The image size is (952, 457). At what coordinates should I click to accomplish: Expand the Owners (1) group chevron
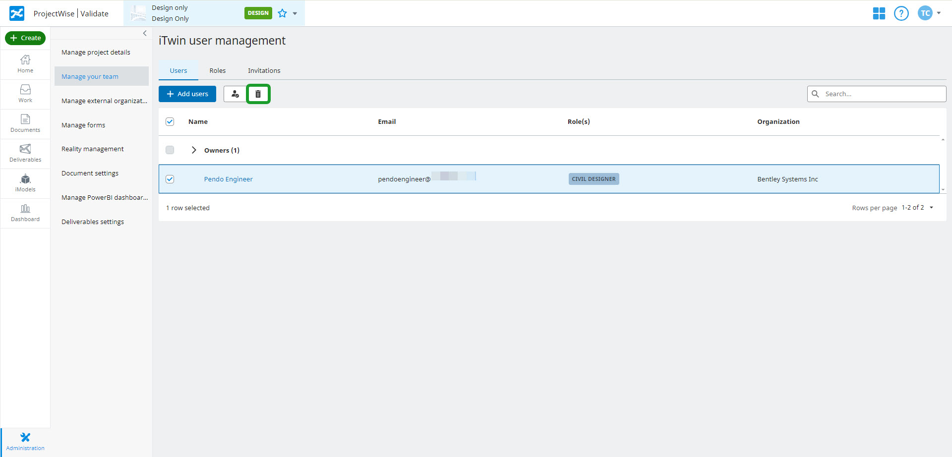[194, 150]
